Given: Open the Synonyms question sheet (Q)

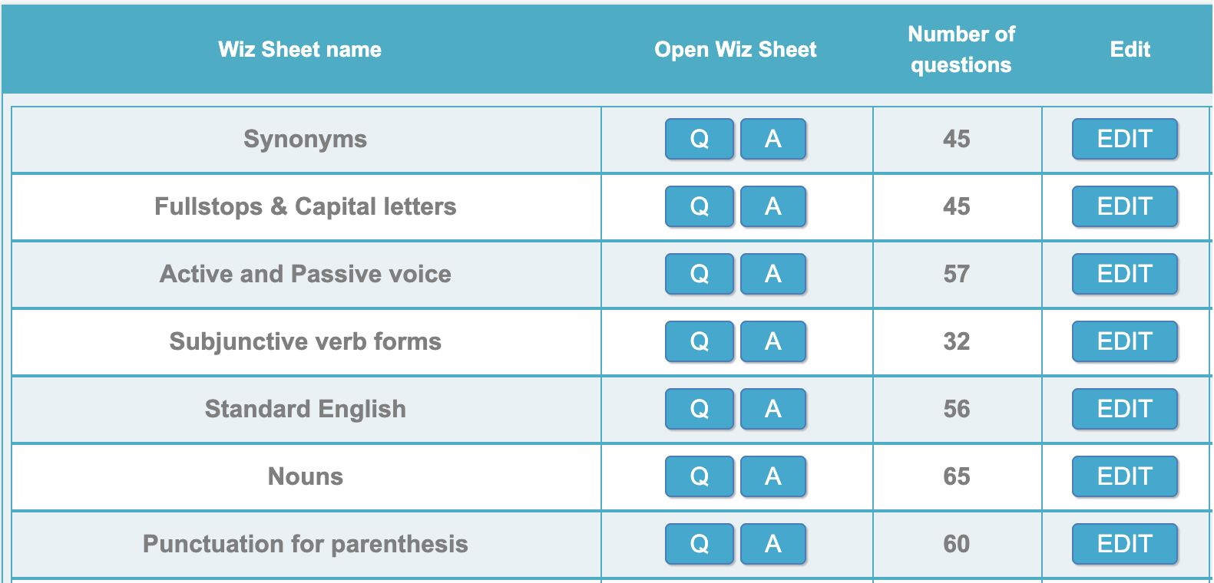Looking at the screenshot, I should (x=700, y=139).
